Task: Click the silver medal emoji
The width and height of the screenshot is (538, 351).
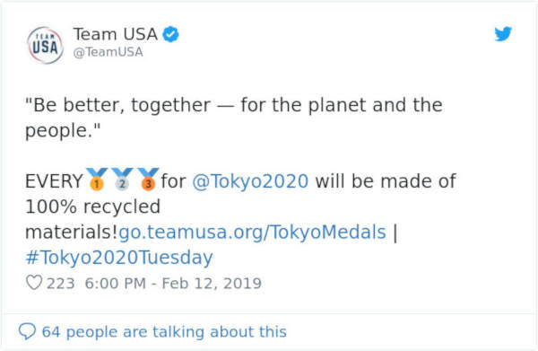Action: point(122,179)
